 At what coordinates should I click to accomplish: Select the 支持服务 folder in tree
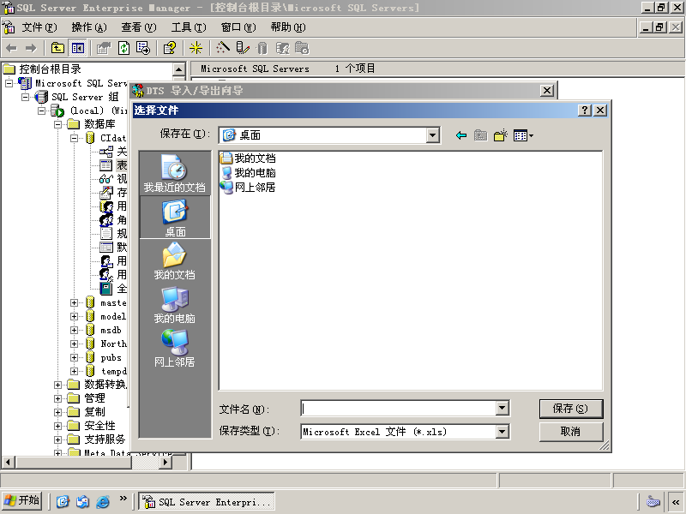click(x=97, y=439)
